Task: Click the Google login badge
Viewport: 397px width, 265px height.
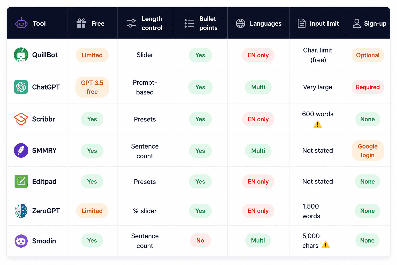Action: point(368,151)
